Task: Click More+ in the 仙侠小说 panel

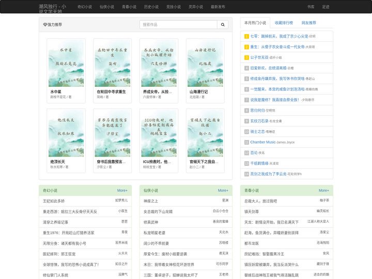Action: click(223, 191)
